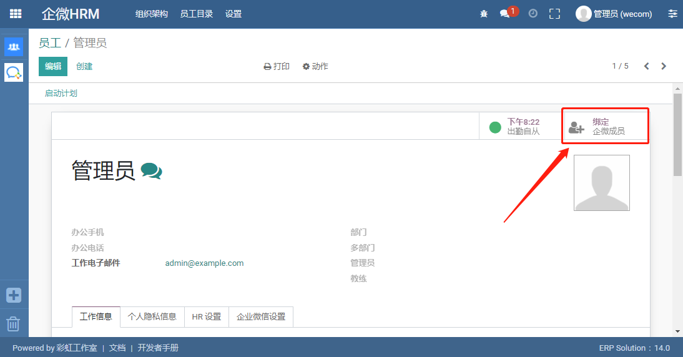Open the conversations message icon
The image size is (683, 357).
point(505,14)
